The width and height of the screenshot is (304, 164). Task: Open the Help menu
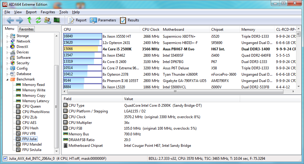pos(76,12)
